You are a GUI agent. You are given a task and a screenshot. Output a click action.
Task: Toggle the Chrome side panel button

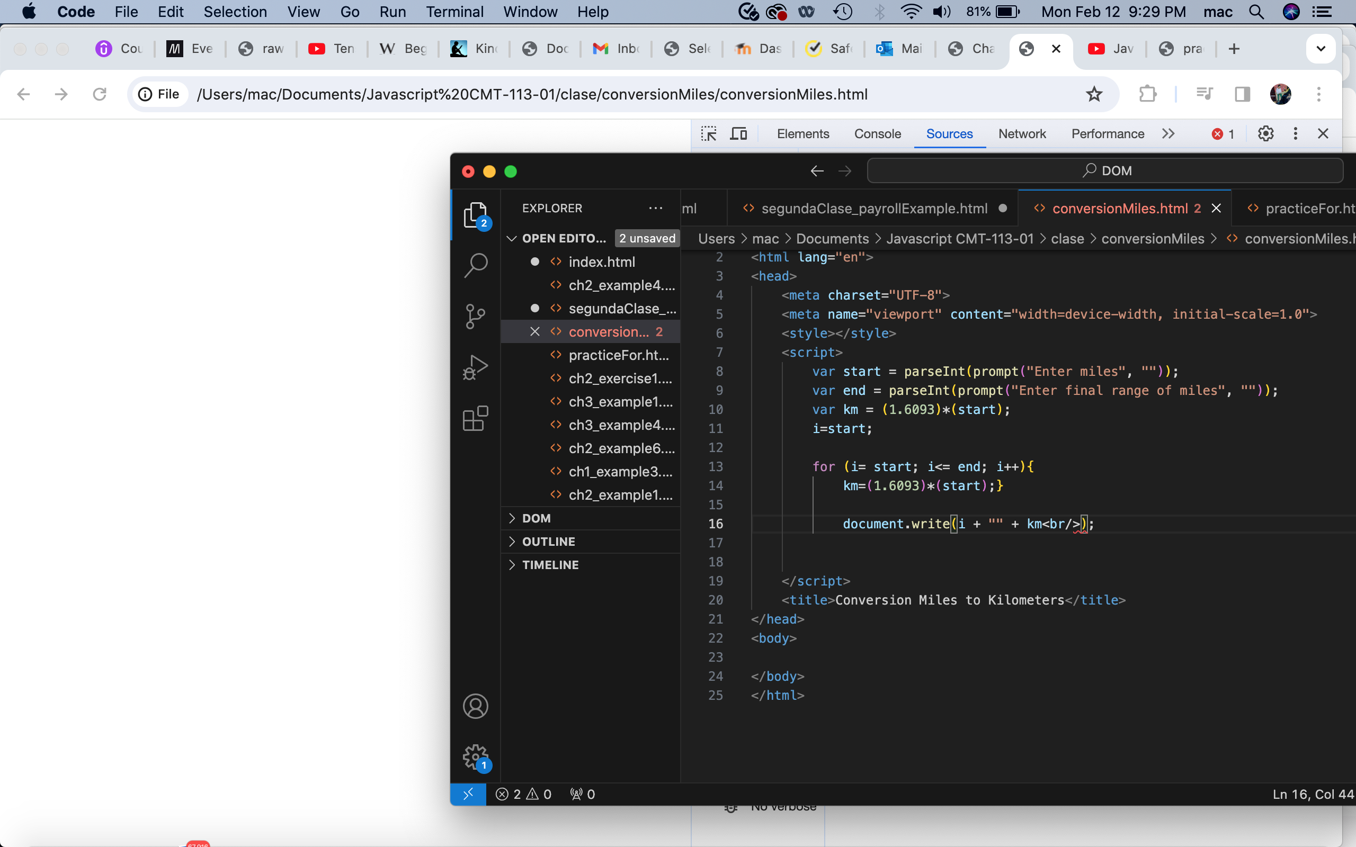[x=1242, y=94]
